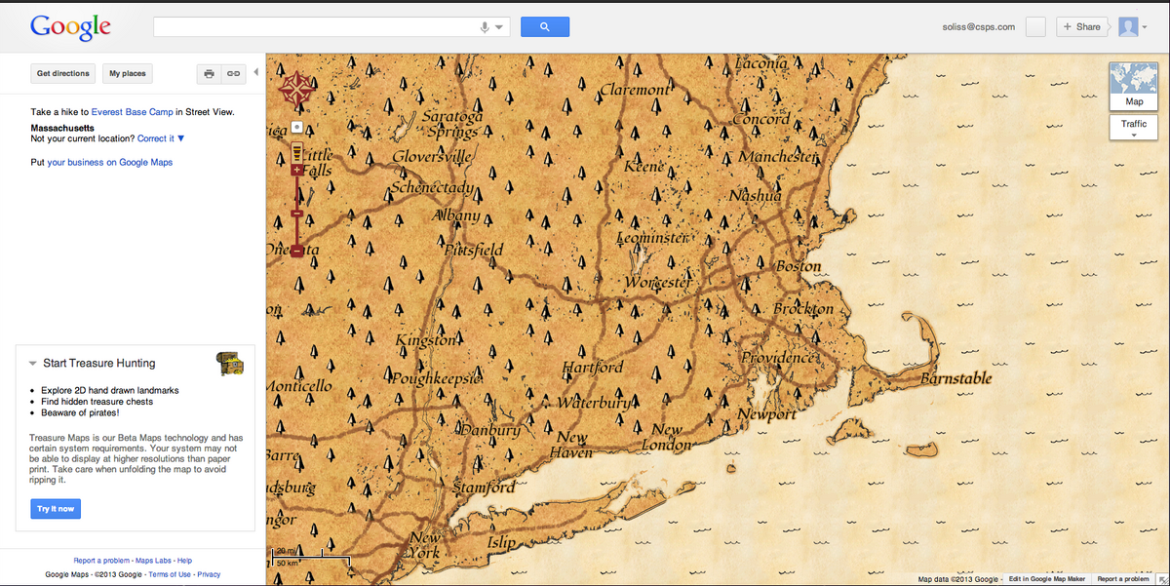Open the Google logo home page
Image resolution: width=1170 pixels, height=586 pixels.
coord(70,27)
